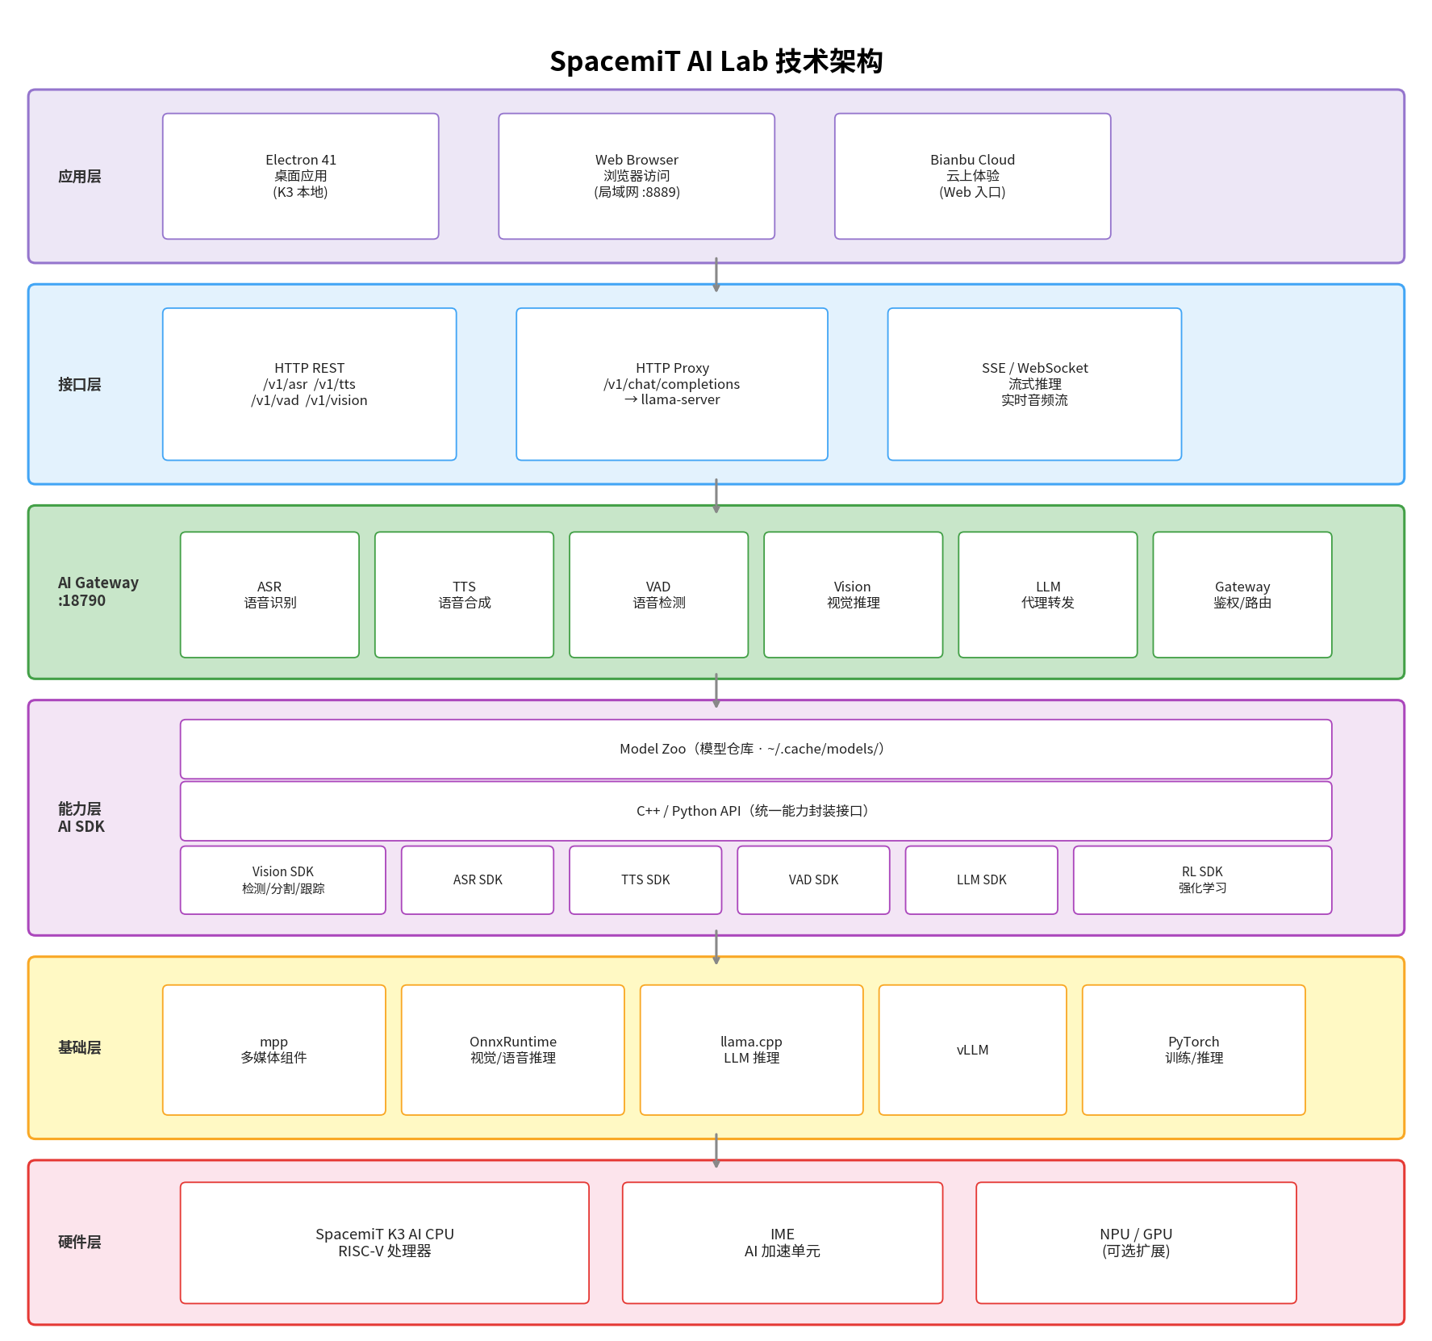Image resolution: width=1432 pixels, height=1341 pixels.
Task: Select the Vision SDK 检测/分割/跟踪 box
Action: [x=283, y=879]
